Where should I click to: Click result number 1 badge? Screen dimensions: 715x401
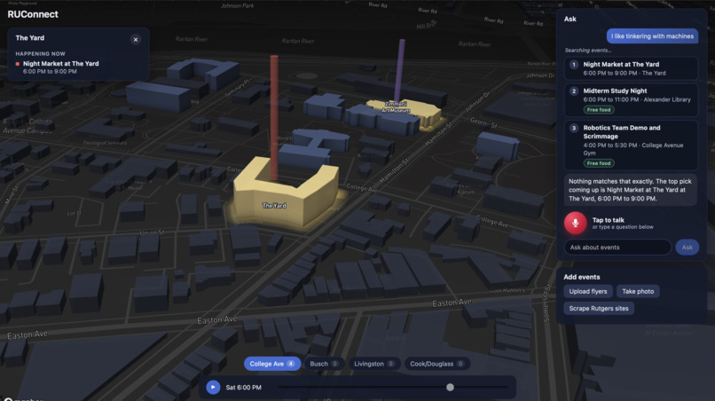pyautogui.click(x=574, y=65)
